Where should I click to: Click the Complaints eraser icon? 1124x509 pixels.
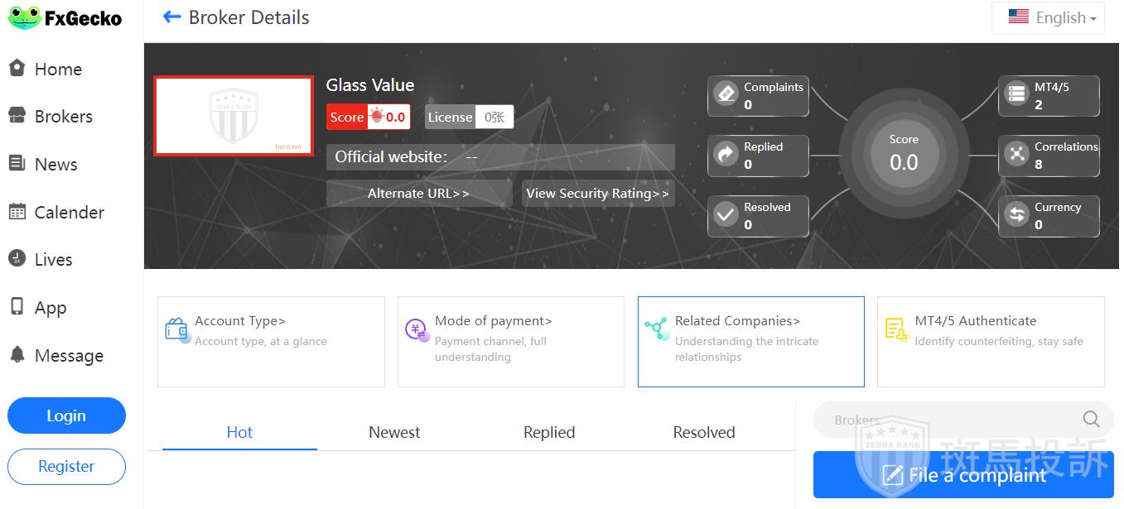(726, 94)
